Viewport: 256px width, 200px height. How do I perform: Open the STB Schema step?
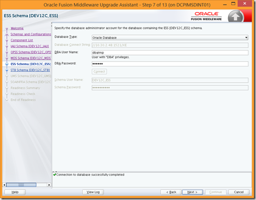[30, 70]
